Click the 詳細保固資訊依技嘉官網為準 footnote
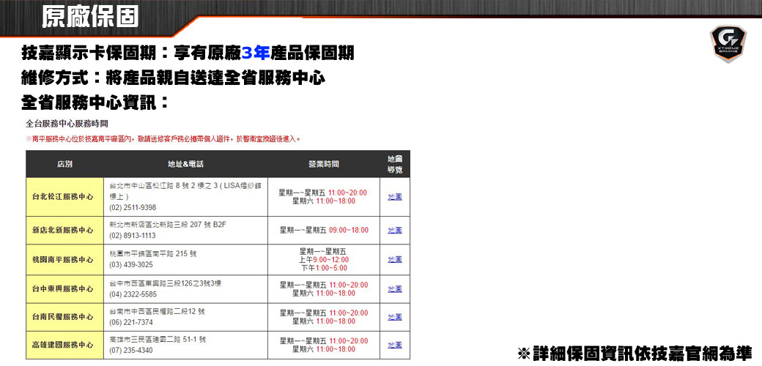Image resolution: width=762 pixels, height=366 pixels. click(x=635, y=354)
